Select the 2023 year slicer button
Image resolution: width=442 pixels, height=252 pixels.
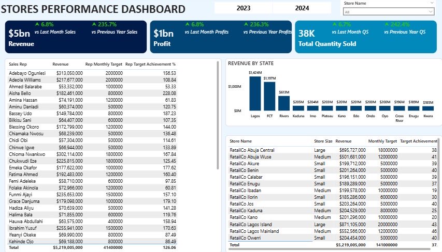243,8
